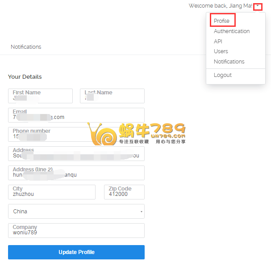Select the Zip Code field
The image size is (271, 267).
coord(124,192)
